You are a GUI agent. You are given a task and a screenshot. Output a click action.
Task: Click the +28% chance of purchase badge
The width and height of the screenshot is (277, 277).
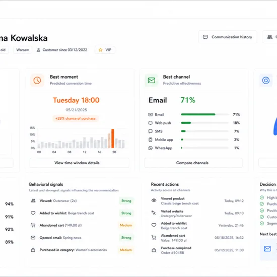pyautogui.click(x=76, y=118)
